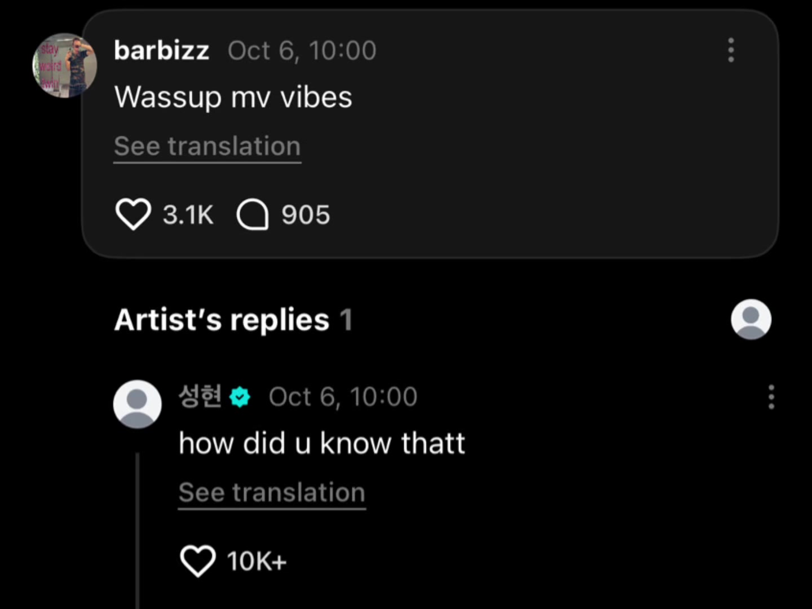812x609 pixels.
Task: Open barbizz's profile picture
Action: [64, 65]
